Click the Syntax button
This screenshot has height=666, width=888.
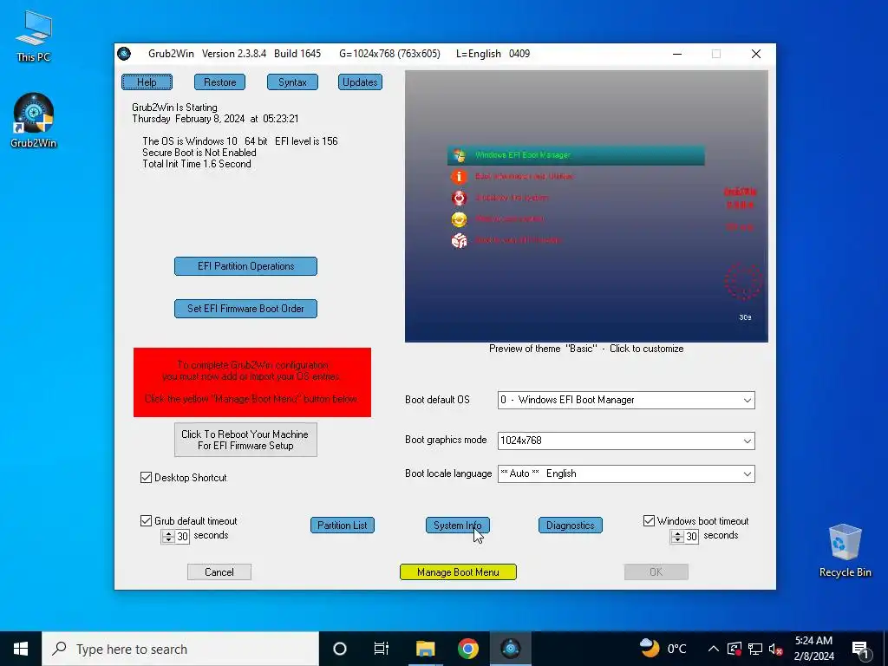click(x=292, y=82)
